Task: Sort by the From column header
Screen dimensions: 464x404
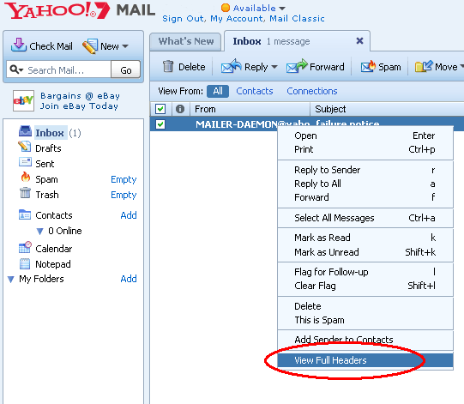Action: point(250,109)
